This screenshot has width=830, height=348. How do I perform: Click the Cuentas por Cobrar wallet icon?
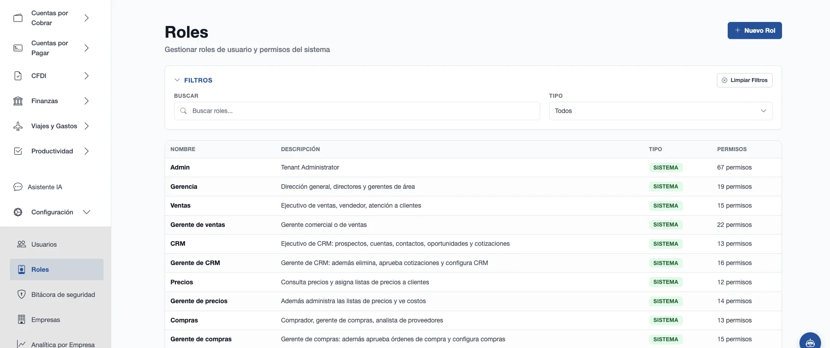pyautogui.click(x=18, y=18)
